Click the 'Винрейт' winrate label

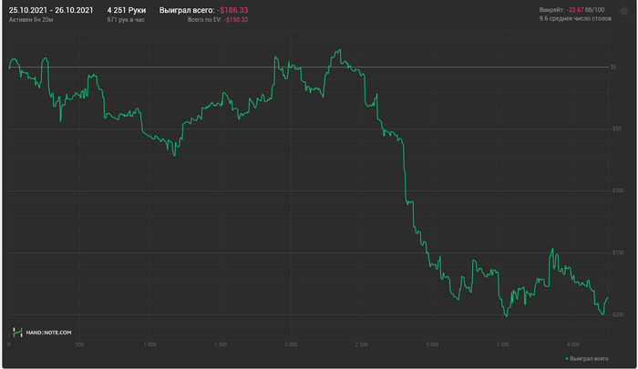point(552,10)
